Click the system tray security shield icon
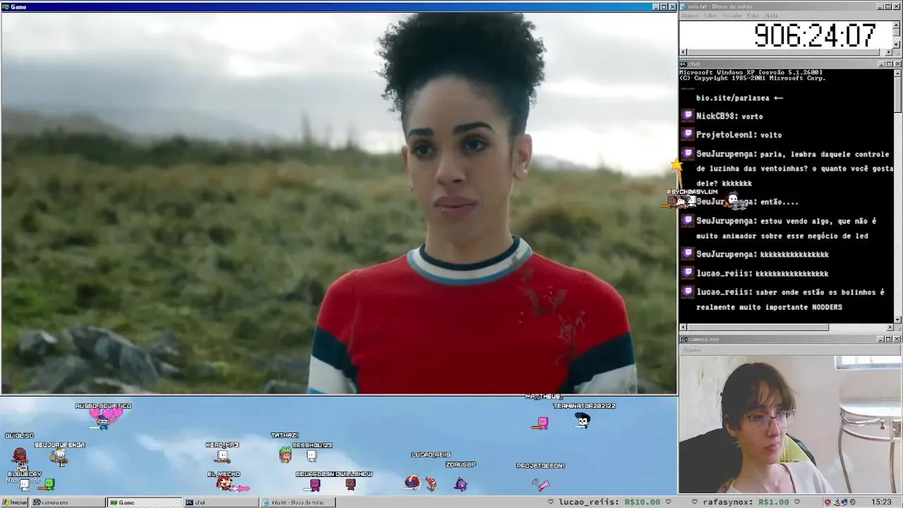 point(828,502)
